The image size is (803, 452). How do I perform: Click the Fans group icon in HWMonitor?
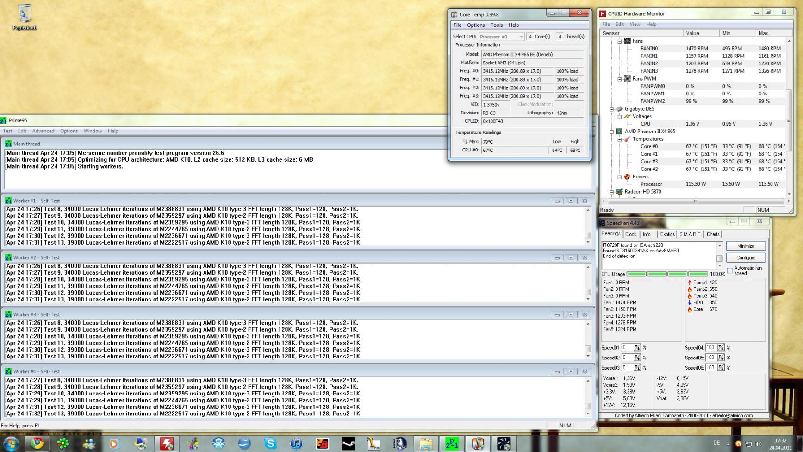(627, 41)
